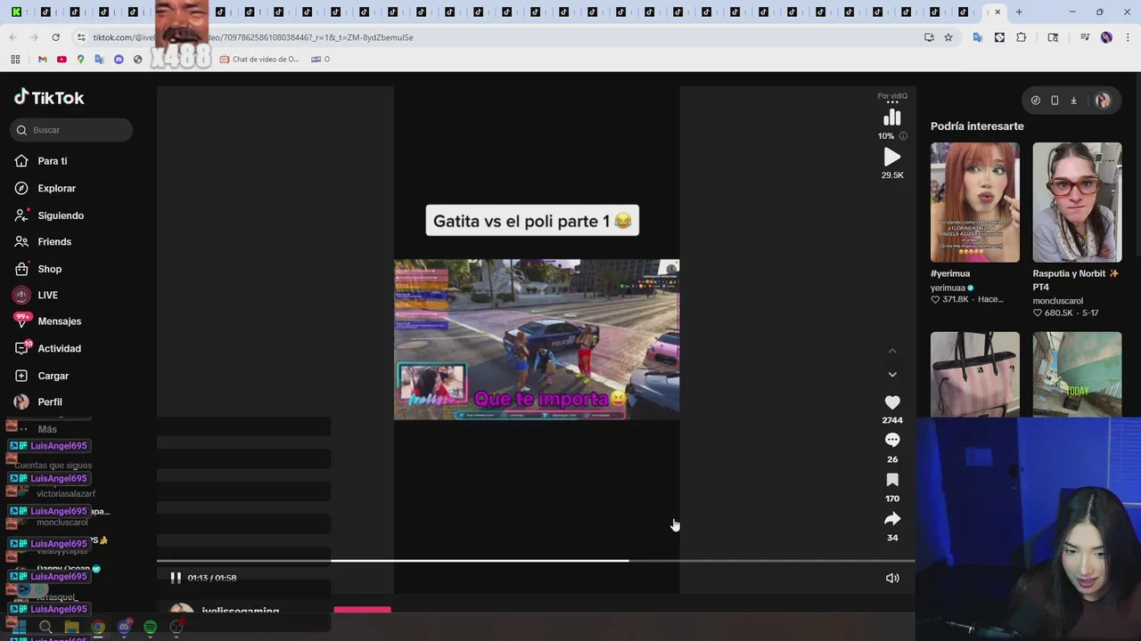1141x641 pixels.
Task: Open the Actividad notifications
Action: 47,348
